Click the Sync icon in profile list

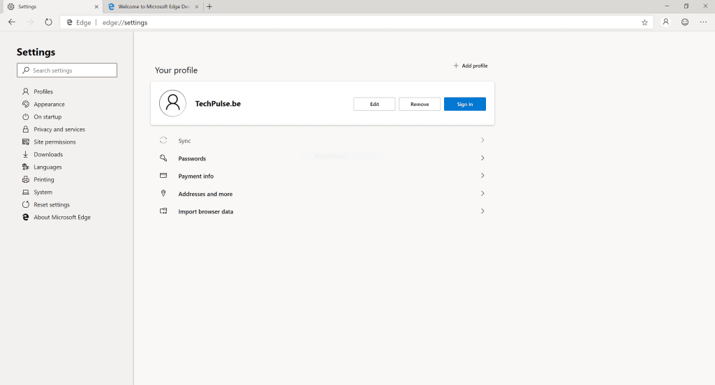tap(163, 140)
